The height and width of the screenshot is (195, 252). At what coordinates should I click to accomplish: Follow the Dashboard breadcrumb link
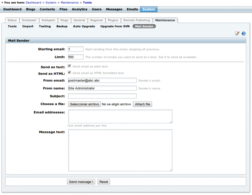tap(33, 2)
